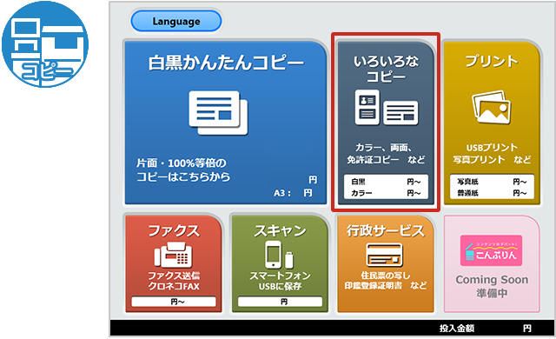Tap the resident card icon in 行政サービス

tap(384, 255)
